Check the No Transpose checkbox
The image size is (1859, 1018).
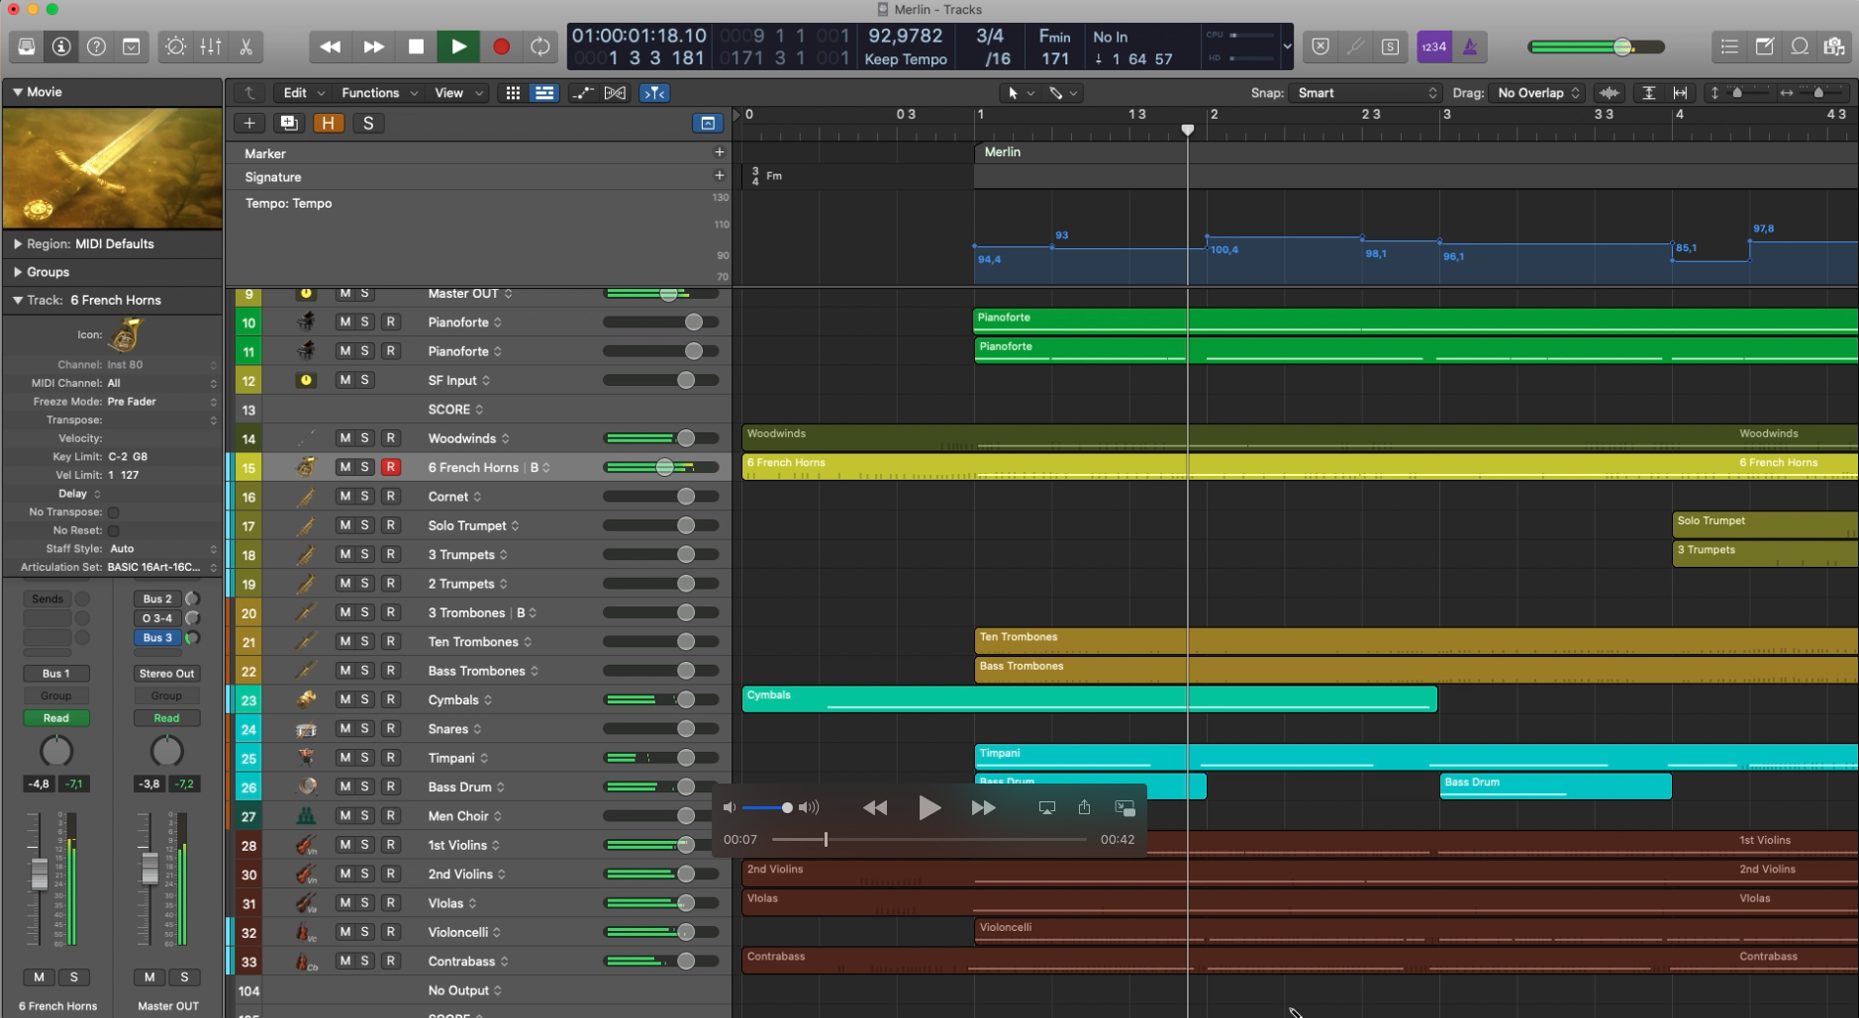(113, 512)
